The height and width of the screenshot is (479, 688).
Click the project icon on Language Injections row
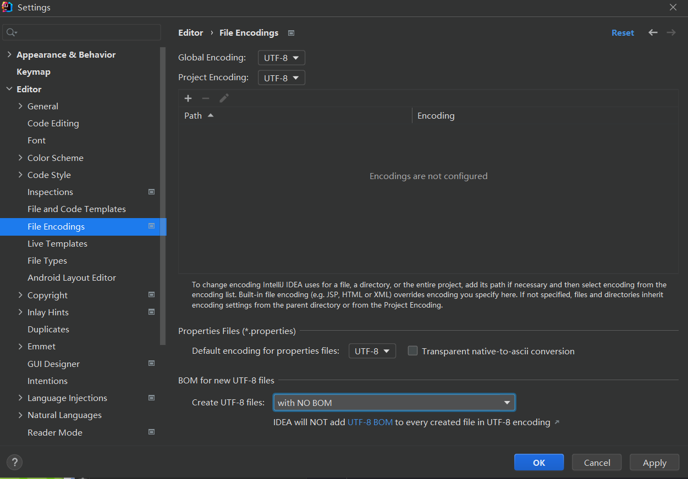pyautogui.click(x=152, y=397)
